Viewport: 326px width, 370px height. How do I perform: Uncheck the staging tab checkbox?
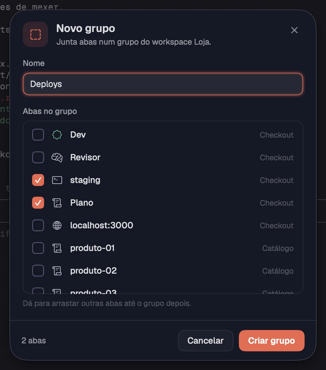point(38,180)
